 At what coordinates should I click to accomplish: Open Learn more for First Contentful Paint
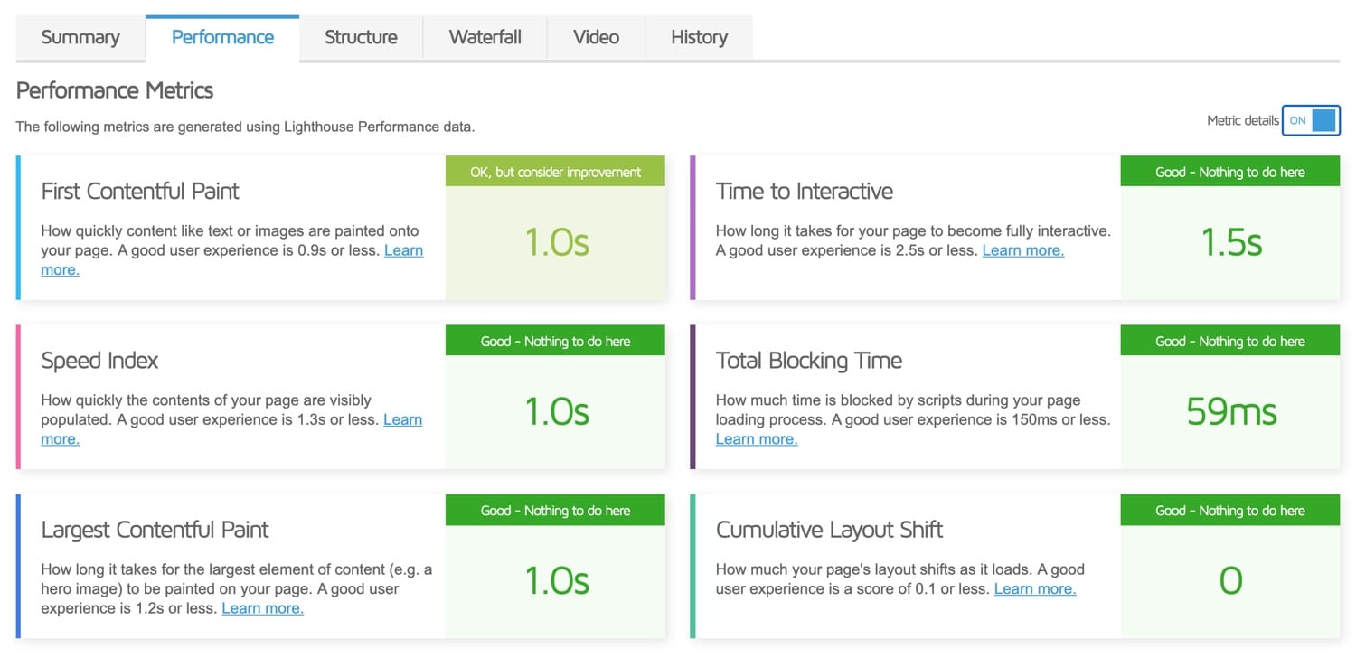(403, 250)
